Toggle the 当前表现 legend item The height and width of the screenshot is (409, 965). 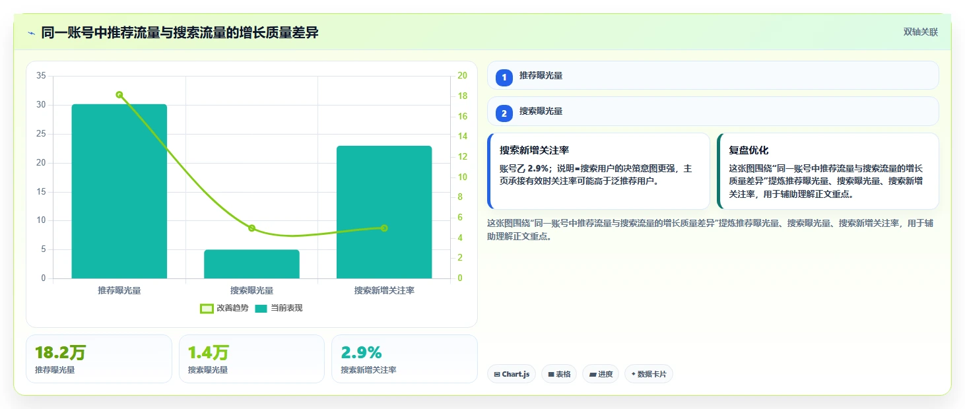click(x=279, y=308)
